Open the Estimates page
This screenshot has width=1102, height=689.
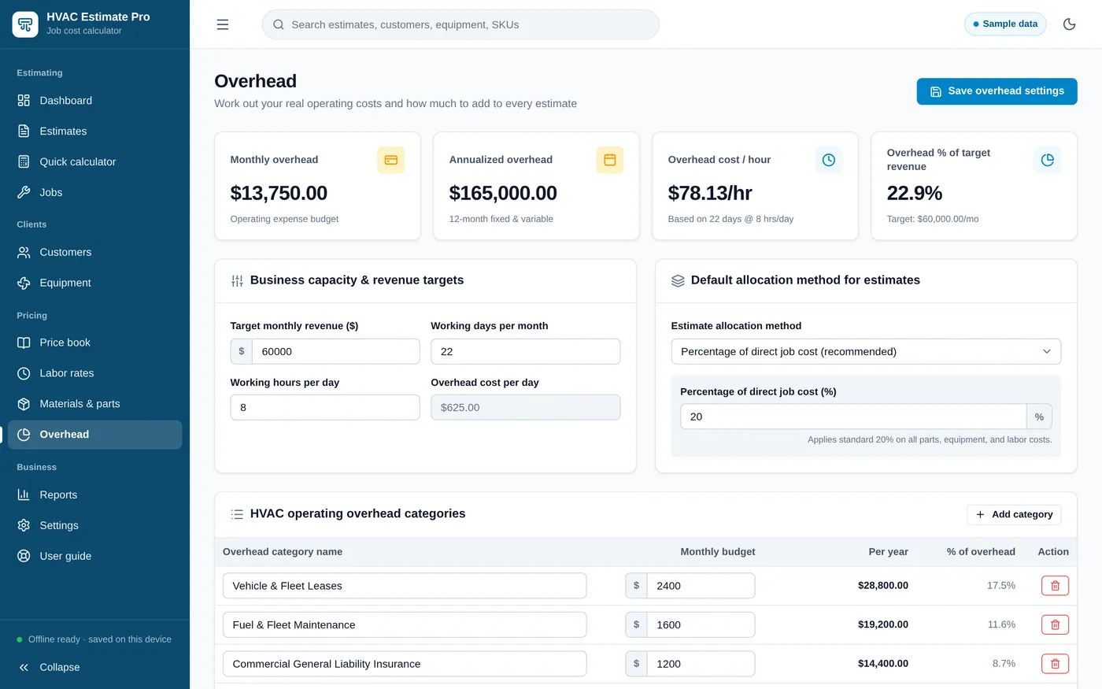(94, 132)
